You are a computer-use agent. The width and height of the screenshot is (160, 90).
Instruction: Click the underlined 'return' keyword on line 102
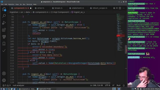[36, 33]
